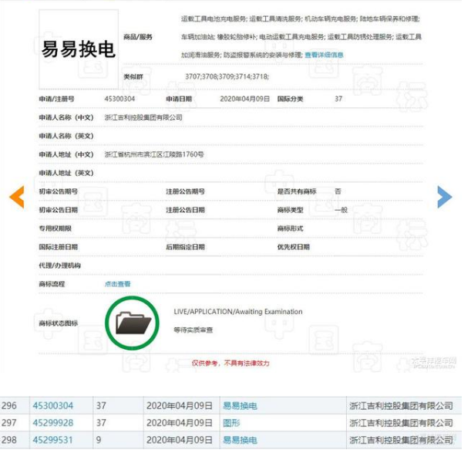This screenshot has width=471, height=450.
Task: Open the 查看详细信息 link for goods/services
Action: pyautogui.click(x=324, y=55)
